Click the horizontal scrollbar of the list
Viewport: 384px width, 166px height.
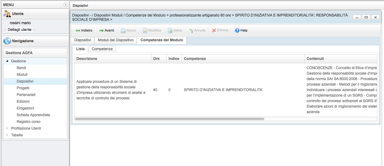(x=169, y=119)
